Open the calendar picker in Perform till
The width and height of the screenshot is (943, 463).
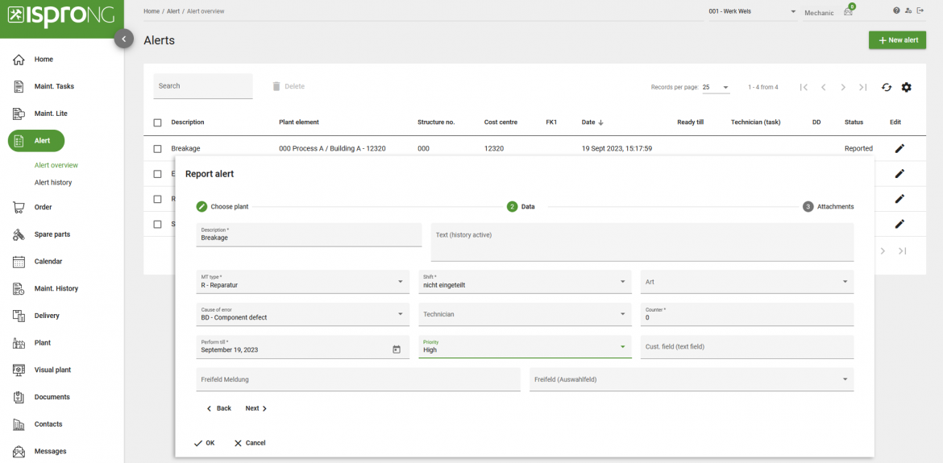coord(396,349)
